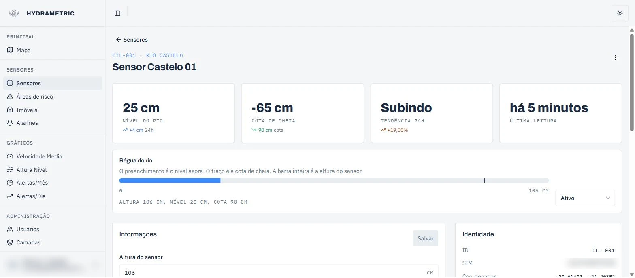The height and width of the screenshot is (278, 635).
Task: Click the blurred user profile at the sidebar bottom
Action: tap(53, 265)
